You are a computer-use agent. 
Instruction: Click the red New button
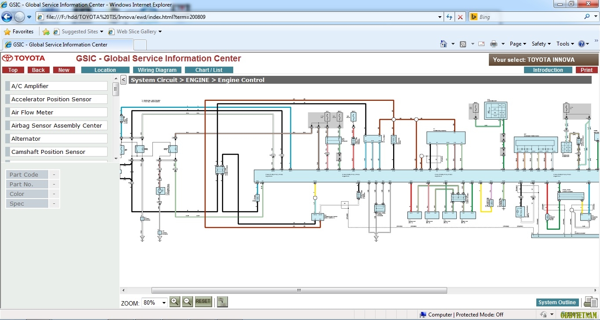pos(64,70)
